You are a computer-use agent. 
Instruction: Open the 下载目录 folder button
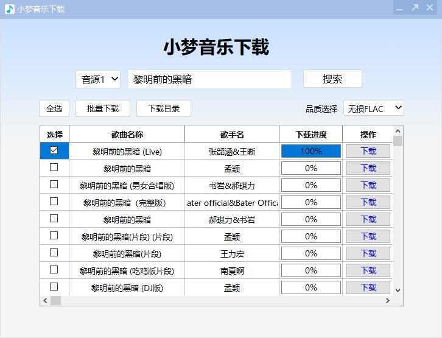[164, 108]
